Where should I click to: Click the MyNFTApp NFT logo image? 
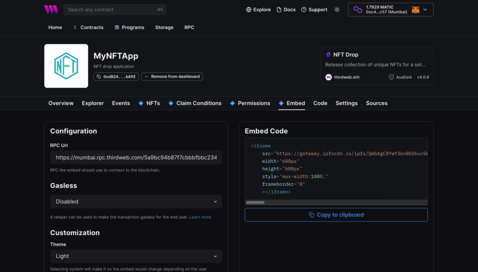click(66, 66)
